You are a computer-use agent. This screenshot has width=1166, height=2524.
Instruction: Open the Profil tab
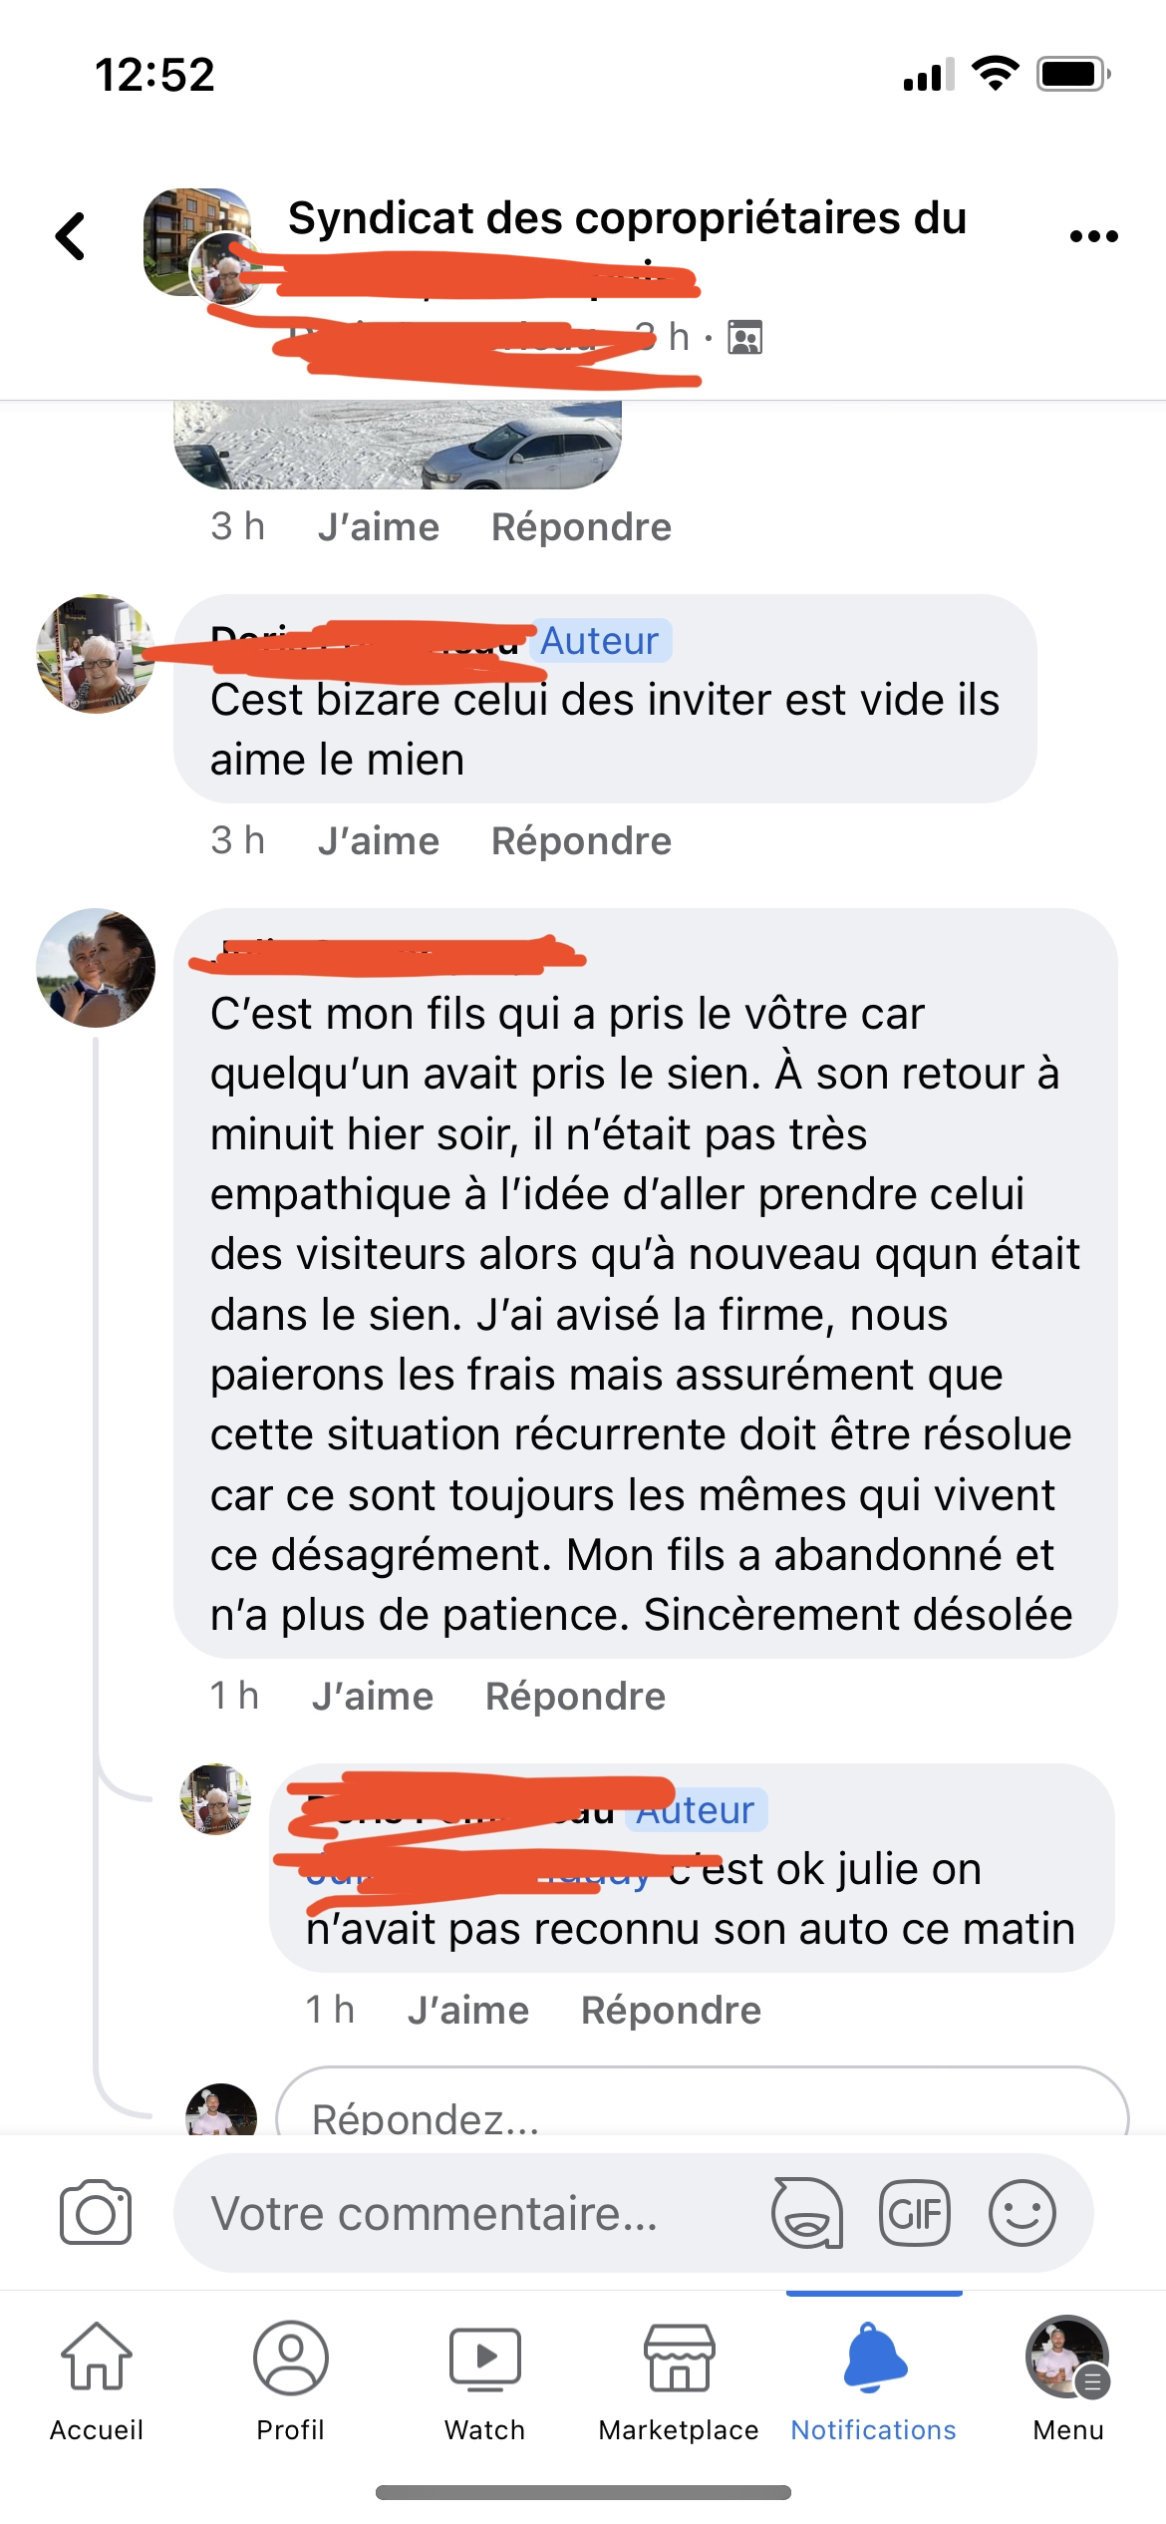click(291, 2379)
